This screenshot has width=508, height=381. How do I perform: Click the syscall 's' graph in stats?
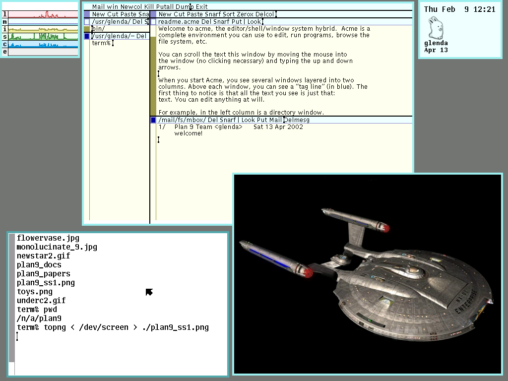(x=43, y=37)
